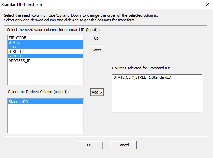The height and width of the screenshot is (158, 213).
Task: Select the STREET1 seed column
Action: tap(46, 56)
